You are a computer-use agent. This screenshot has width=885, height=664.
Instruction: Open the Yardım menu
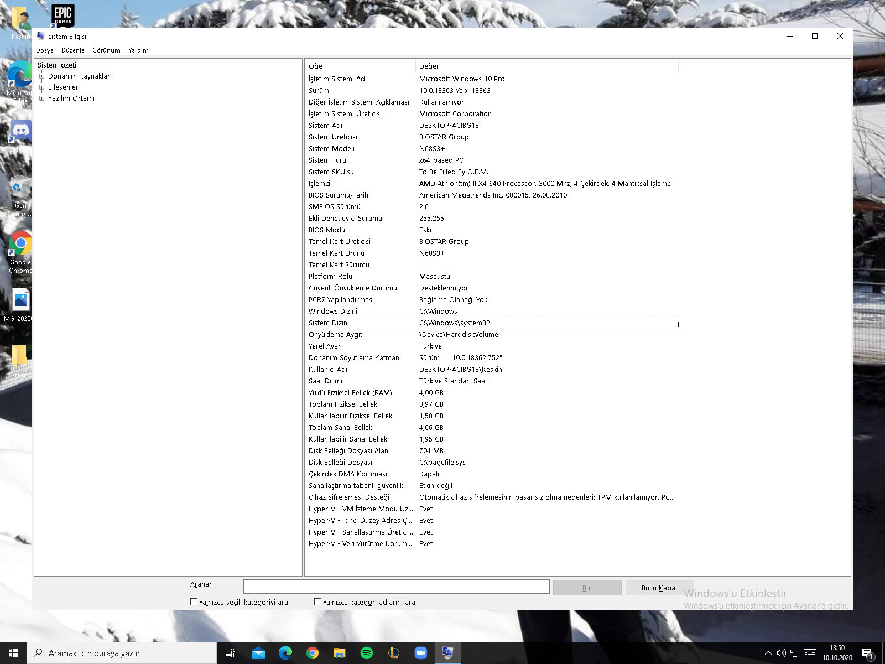click(x=138, y=50)
